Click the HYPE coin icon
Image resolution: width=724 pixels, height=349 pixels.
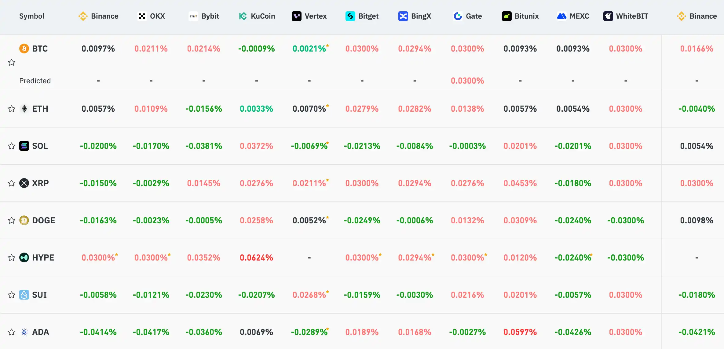pyautogui.click(x=24, y=257)
